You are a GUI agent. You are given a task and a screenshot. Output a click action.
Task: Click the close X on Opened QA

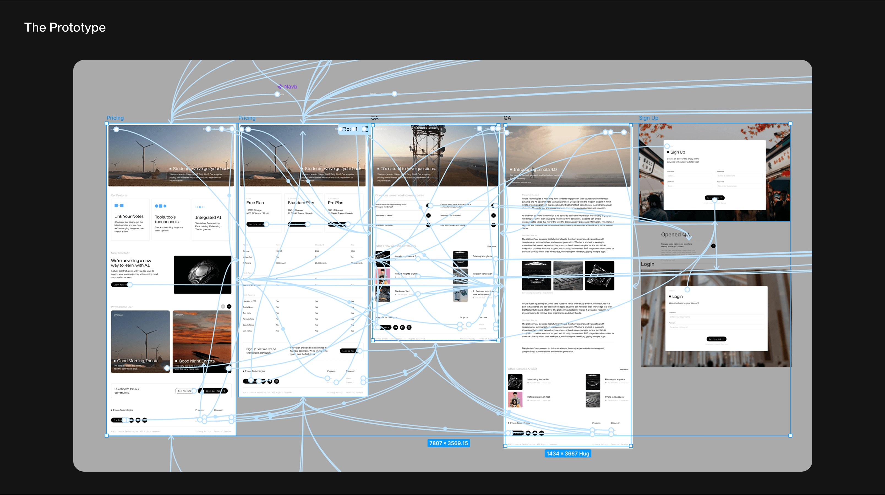713,246
